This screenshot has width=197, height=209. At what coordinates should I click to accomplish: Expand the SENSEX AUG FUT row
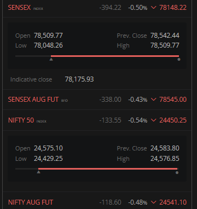(x=97, y=100)
